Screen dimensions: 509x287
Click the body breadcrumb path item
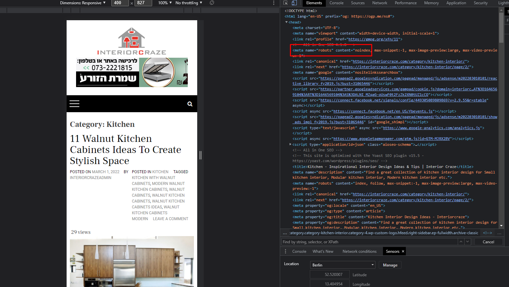pos(384,233)
